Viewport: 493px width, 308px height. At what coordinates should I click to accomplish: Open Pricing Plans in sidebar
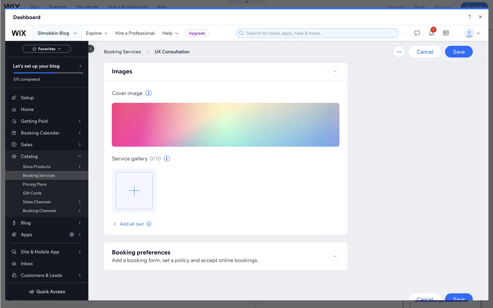[35, 184]
